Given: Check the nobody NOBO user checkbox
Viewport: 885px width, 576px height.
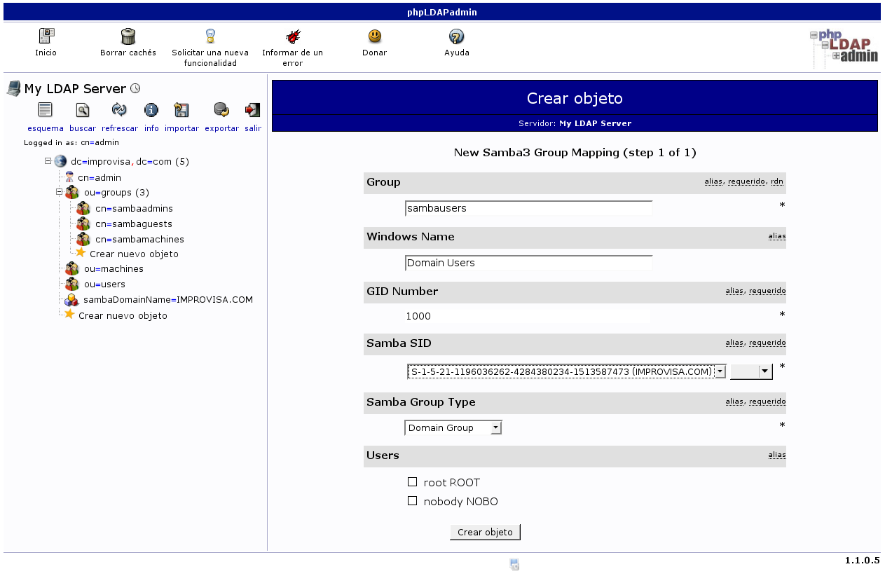Looking at the screenshot, I should pyautogui.click(x=412, y=500).
